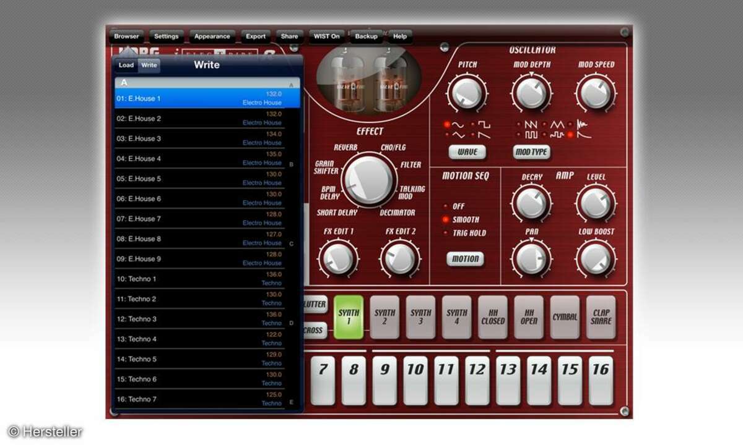
Task: Toggle step key 16
Action: pyautogui.click(x=601, y=381)
